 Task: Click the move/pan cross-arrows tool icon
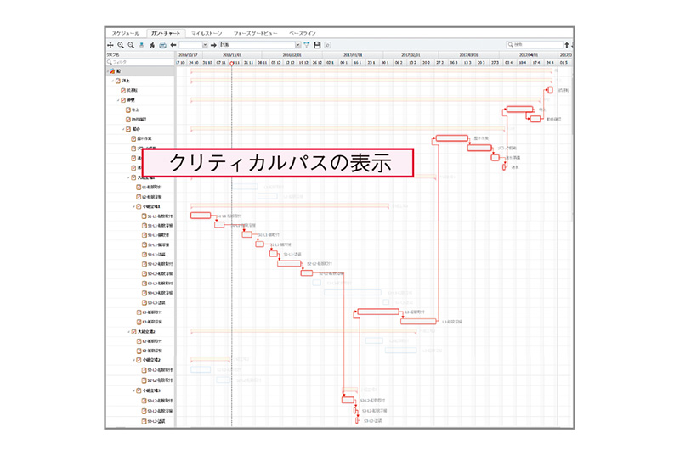(x=110, y=44)
